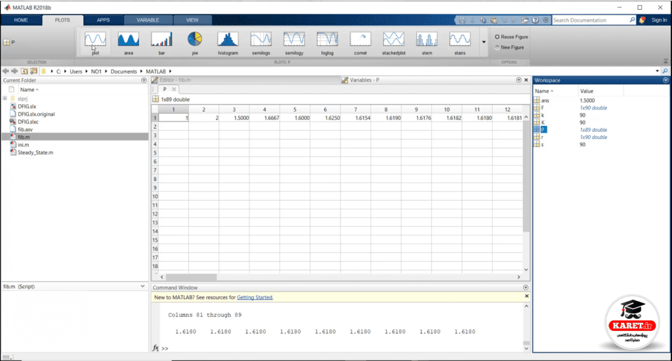Click the command prompt input line
This screenshot has height=361, width=672.
(343, 348)
